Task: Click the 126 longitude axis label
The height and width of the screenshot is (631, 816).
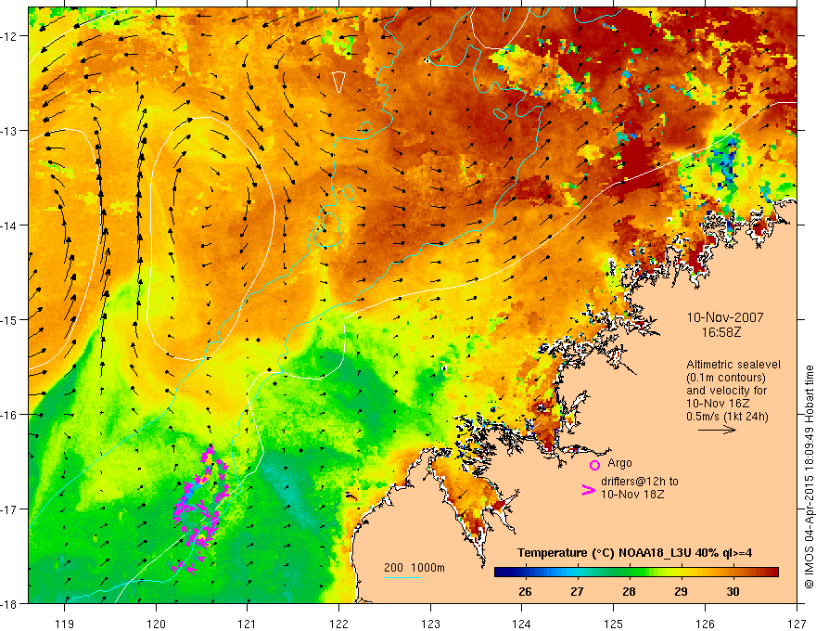Action: [705, 624]
